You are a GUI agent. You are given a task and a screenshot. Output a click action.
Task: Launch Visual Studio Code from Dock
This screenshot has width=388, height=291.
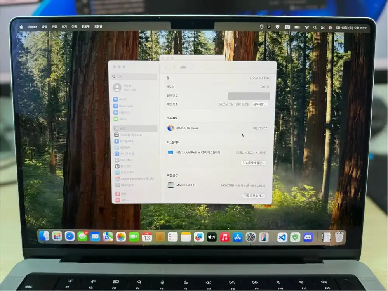pos(282,237)
